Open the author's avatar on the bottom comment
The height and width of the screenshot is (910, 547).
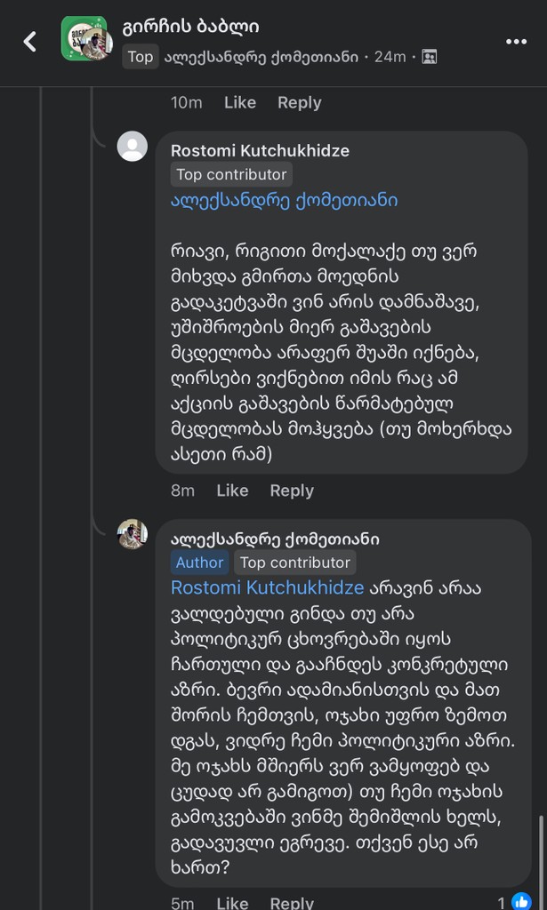133,534
